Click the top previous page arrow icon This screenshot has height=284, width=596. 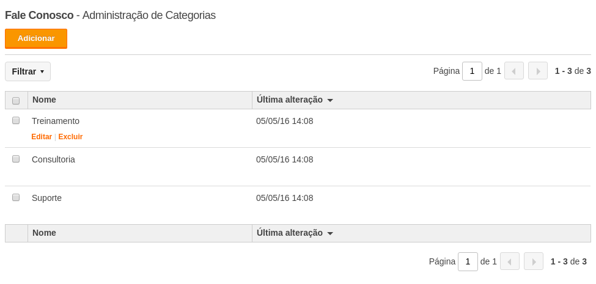tap(514, 71)
